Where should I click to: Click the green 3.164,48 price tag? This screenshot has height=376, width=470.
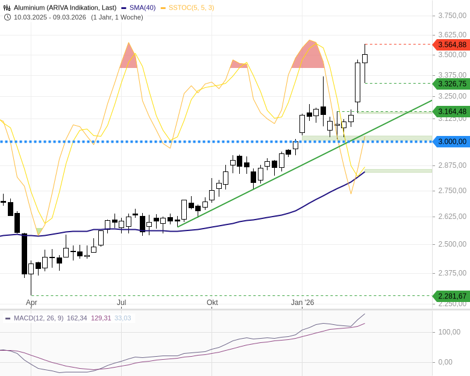tap(451, 111)
